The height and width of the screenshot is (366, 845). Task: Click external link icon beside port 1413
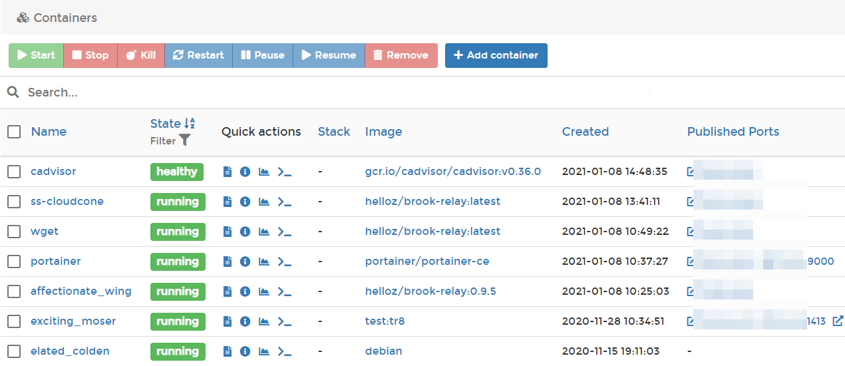(838, 321)
